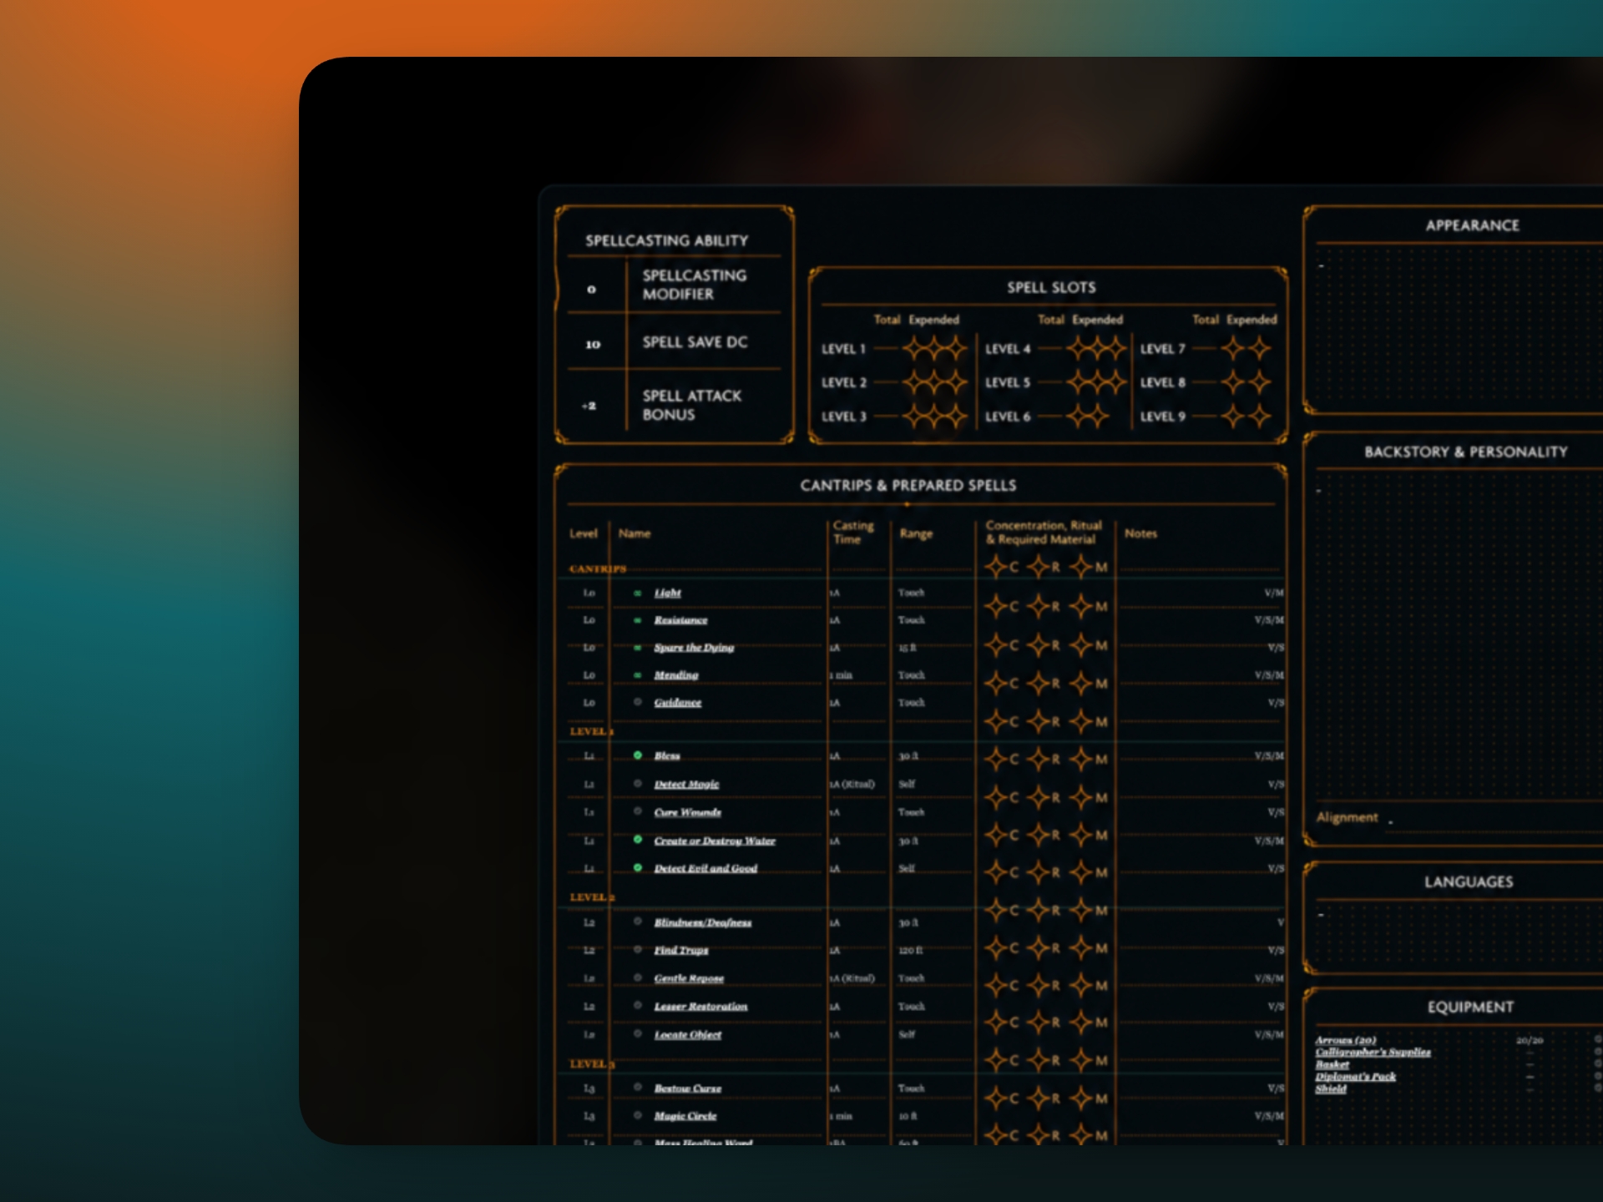Click the "120 ft" range for Find Traps
Image resolution: width=1603 pixels, height=1202 pixels.
pos(911,951)
